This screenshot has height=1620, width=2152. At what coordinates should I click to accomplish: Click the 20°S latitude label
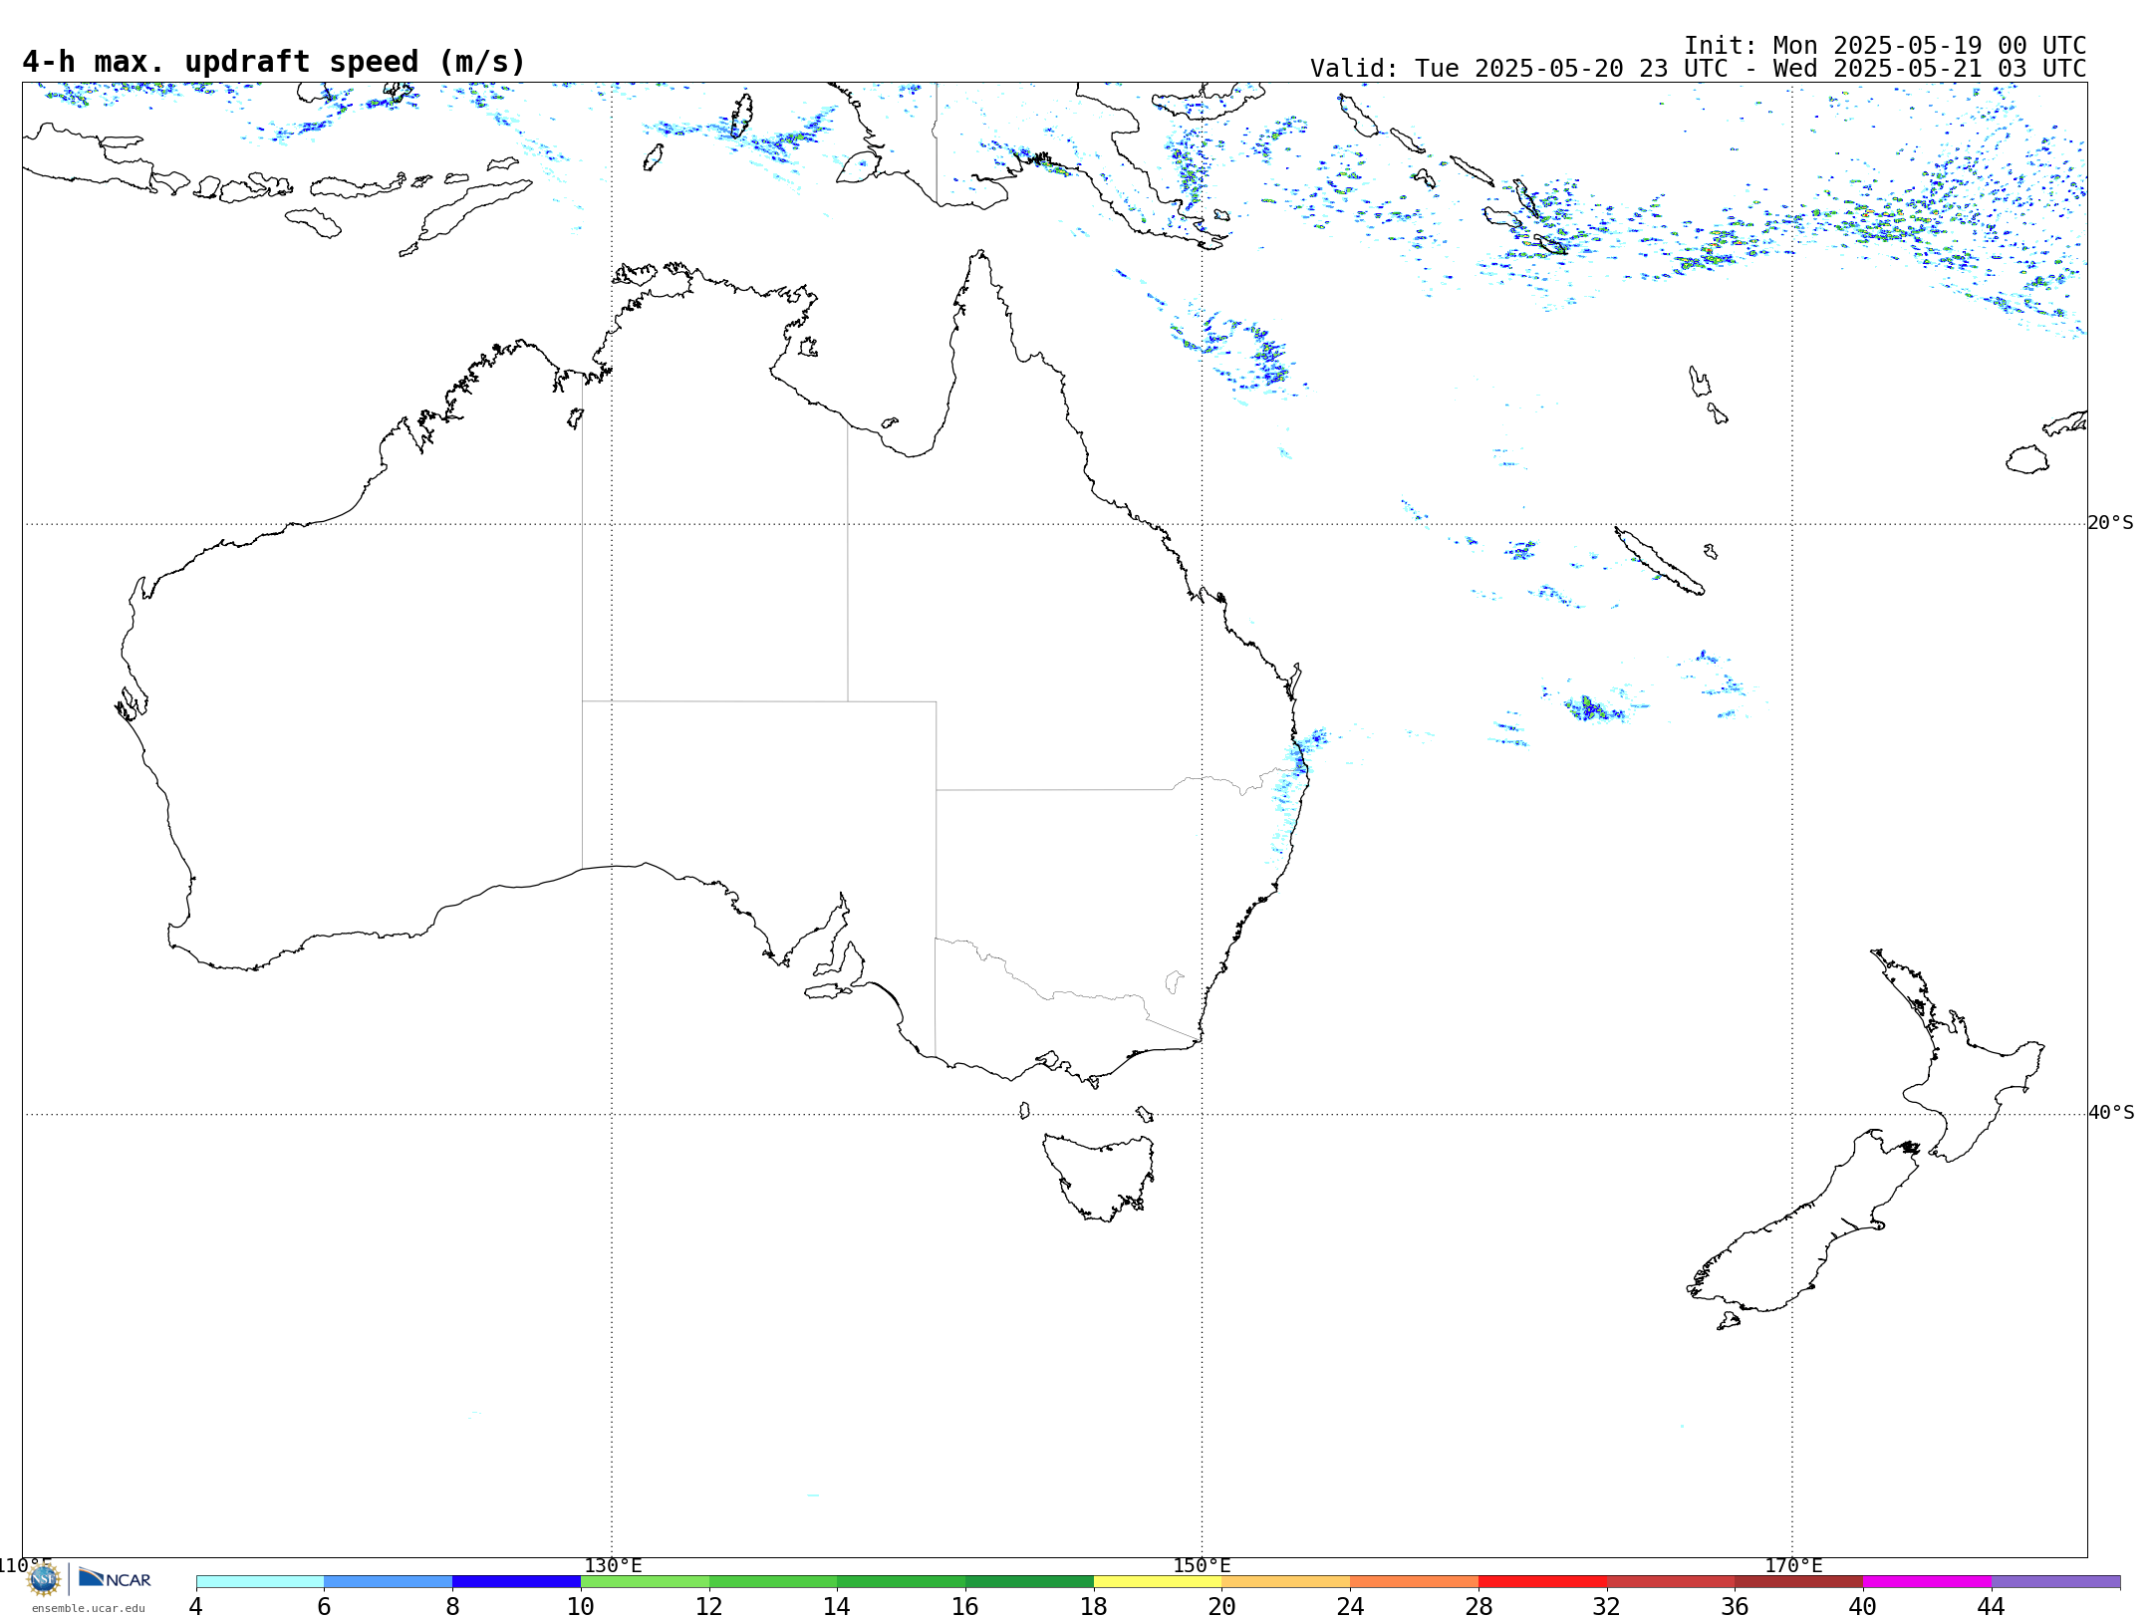click(2111, 523)
